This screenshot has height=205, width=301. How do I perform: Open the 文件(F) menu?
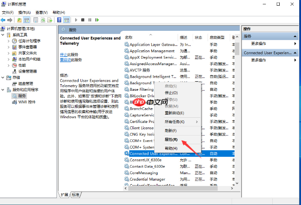(x=8, y=13)
